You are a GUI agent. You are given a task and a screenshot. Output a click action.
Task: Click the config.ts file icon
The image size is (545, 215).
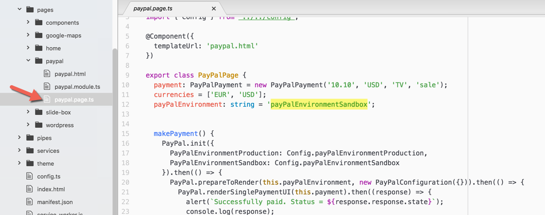(x=29, y=176)
